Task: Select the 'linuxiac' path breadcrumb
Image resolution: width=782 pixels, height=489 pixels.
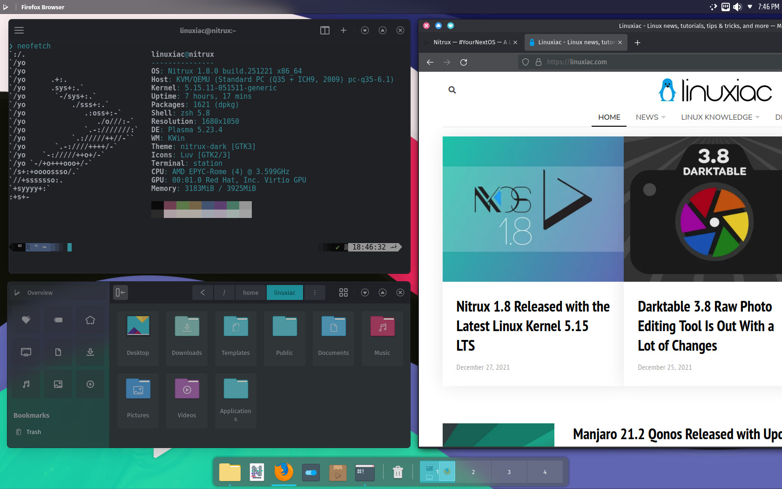Action: tap(285, 292)
